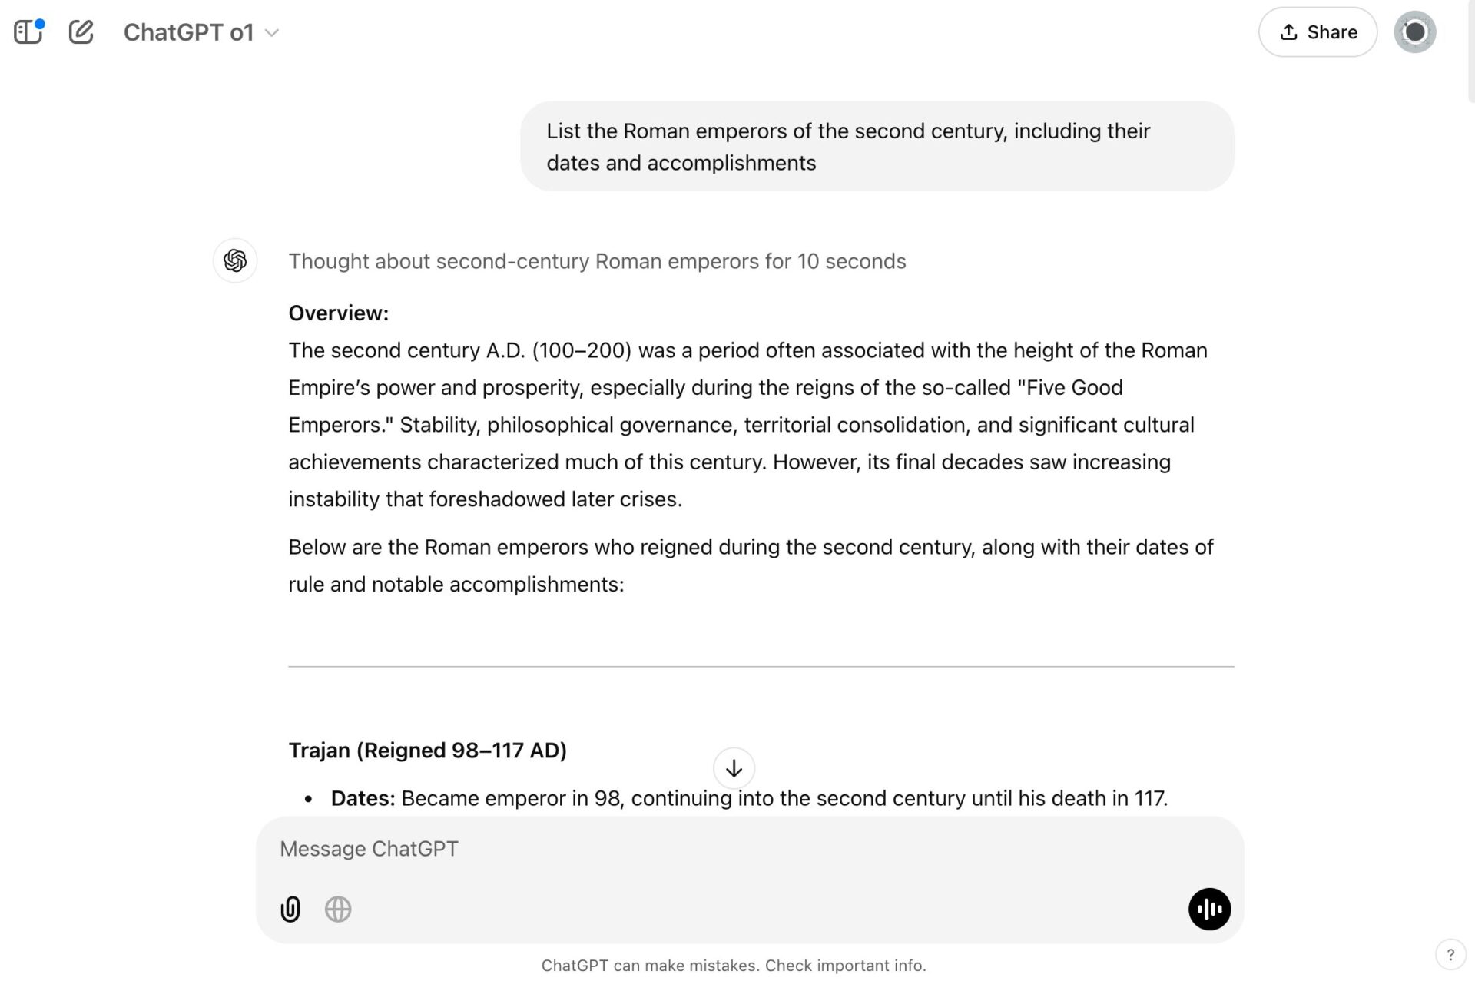Open help via the question mark button
This screenshot has width=1475, height=981.
[1450, 955]
